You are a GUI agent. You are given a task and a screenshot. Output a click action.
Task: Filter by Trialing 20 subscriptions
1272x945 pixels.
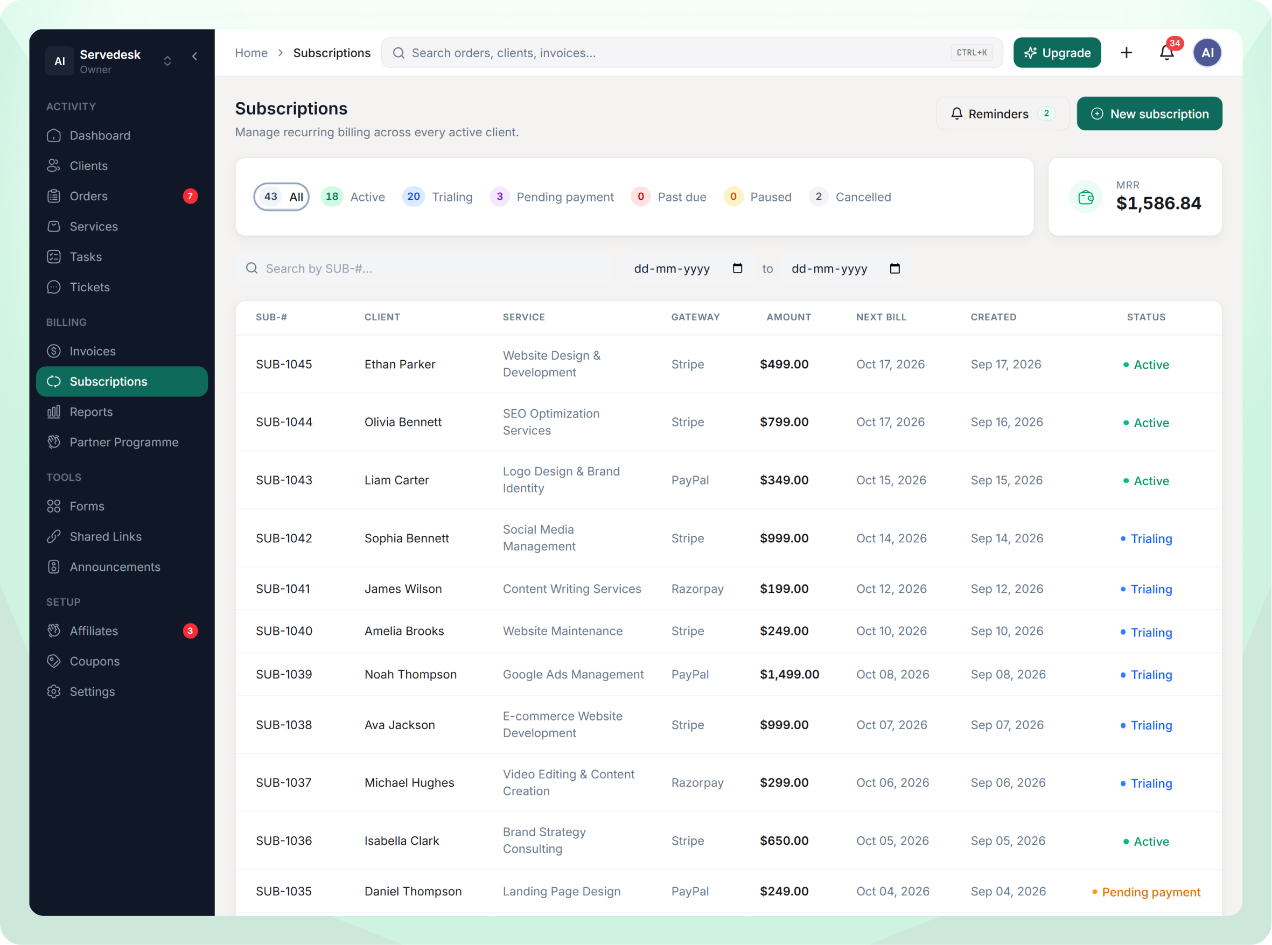click(x=437, y=197)
